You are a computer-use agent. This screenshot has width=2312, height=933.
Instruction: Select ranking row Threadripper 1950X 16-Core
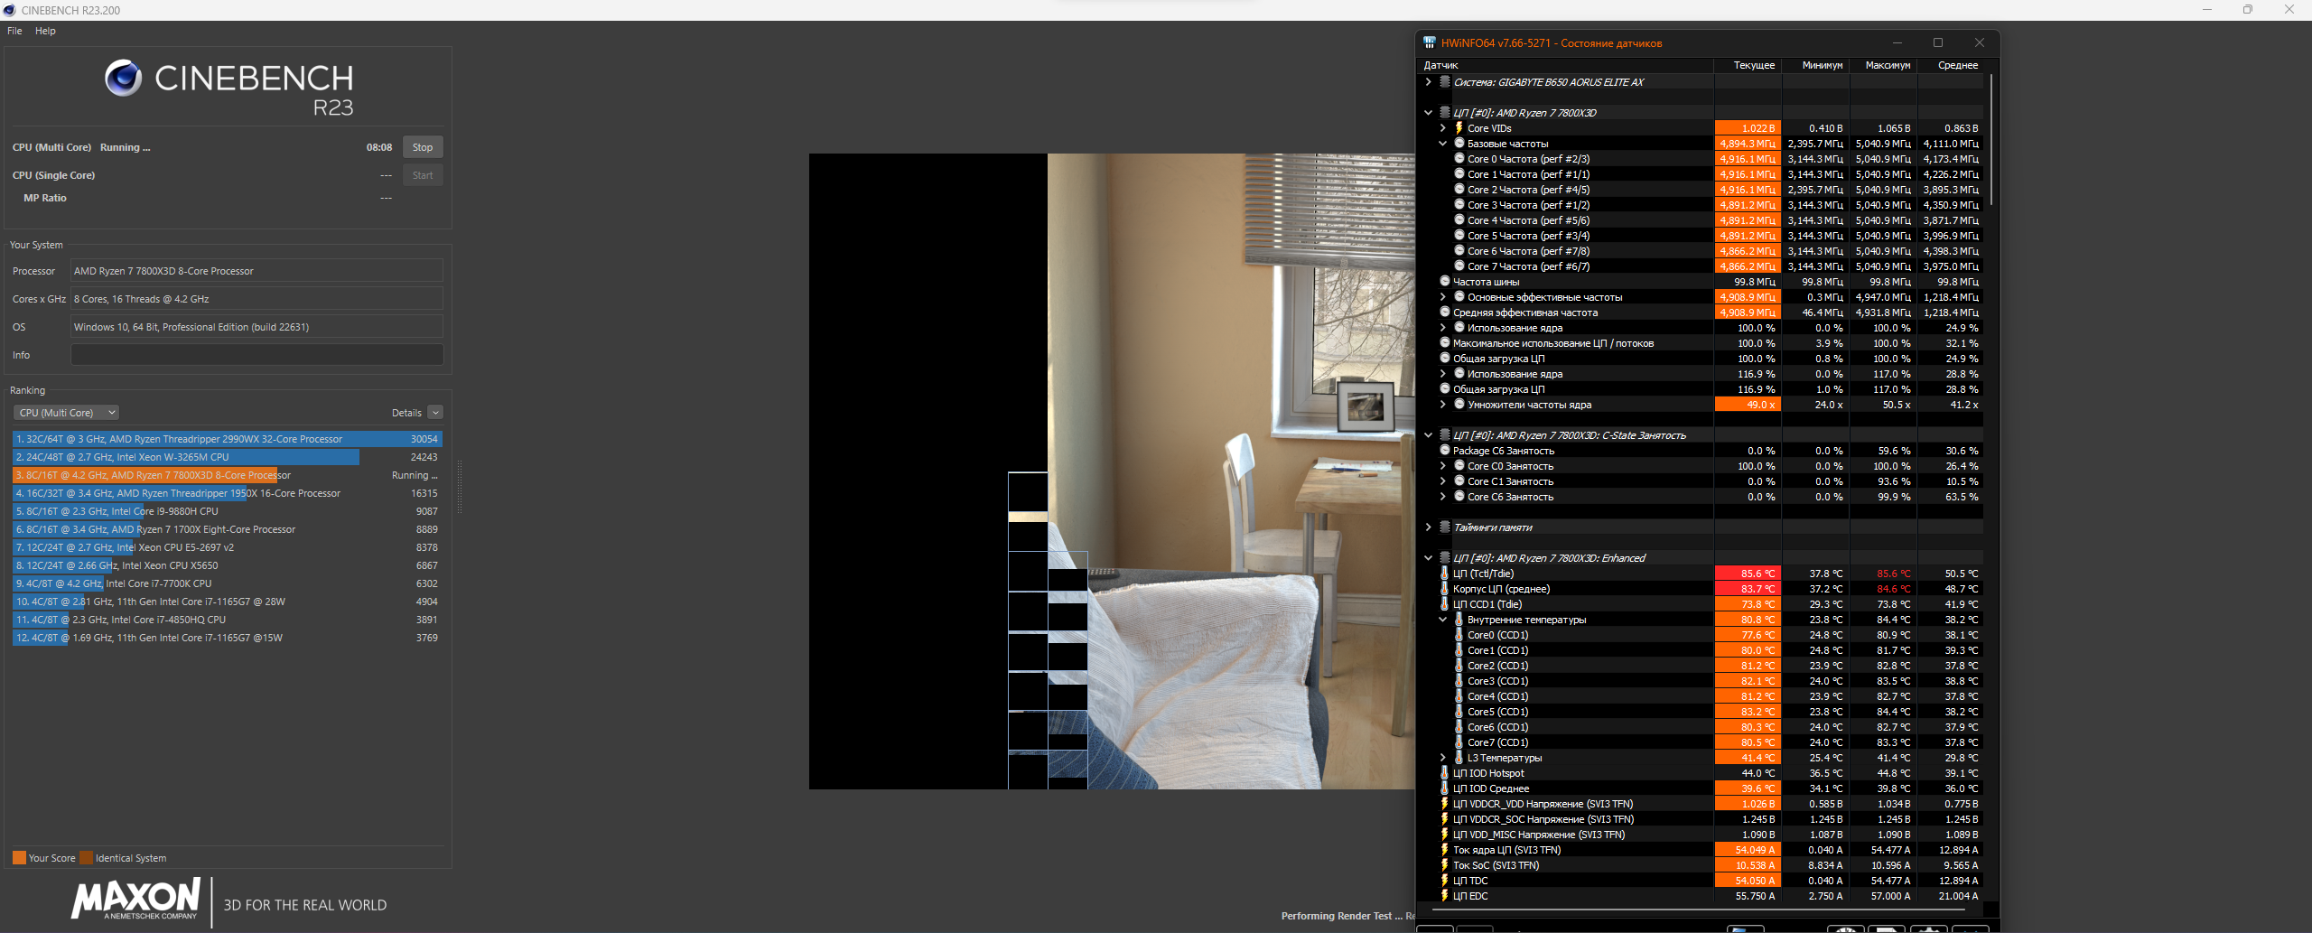[x=227, y=493]
